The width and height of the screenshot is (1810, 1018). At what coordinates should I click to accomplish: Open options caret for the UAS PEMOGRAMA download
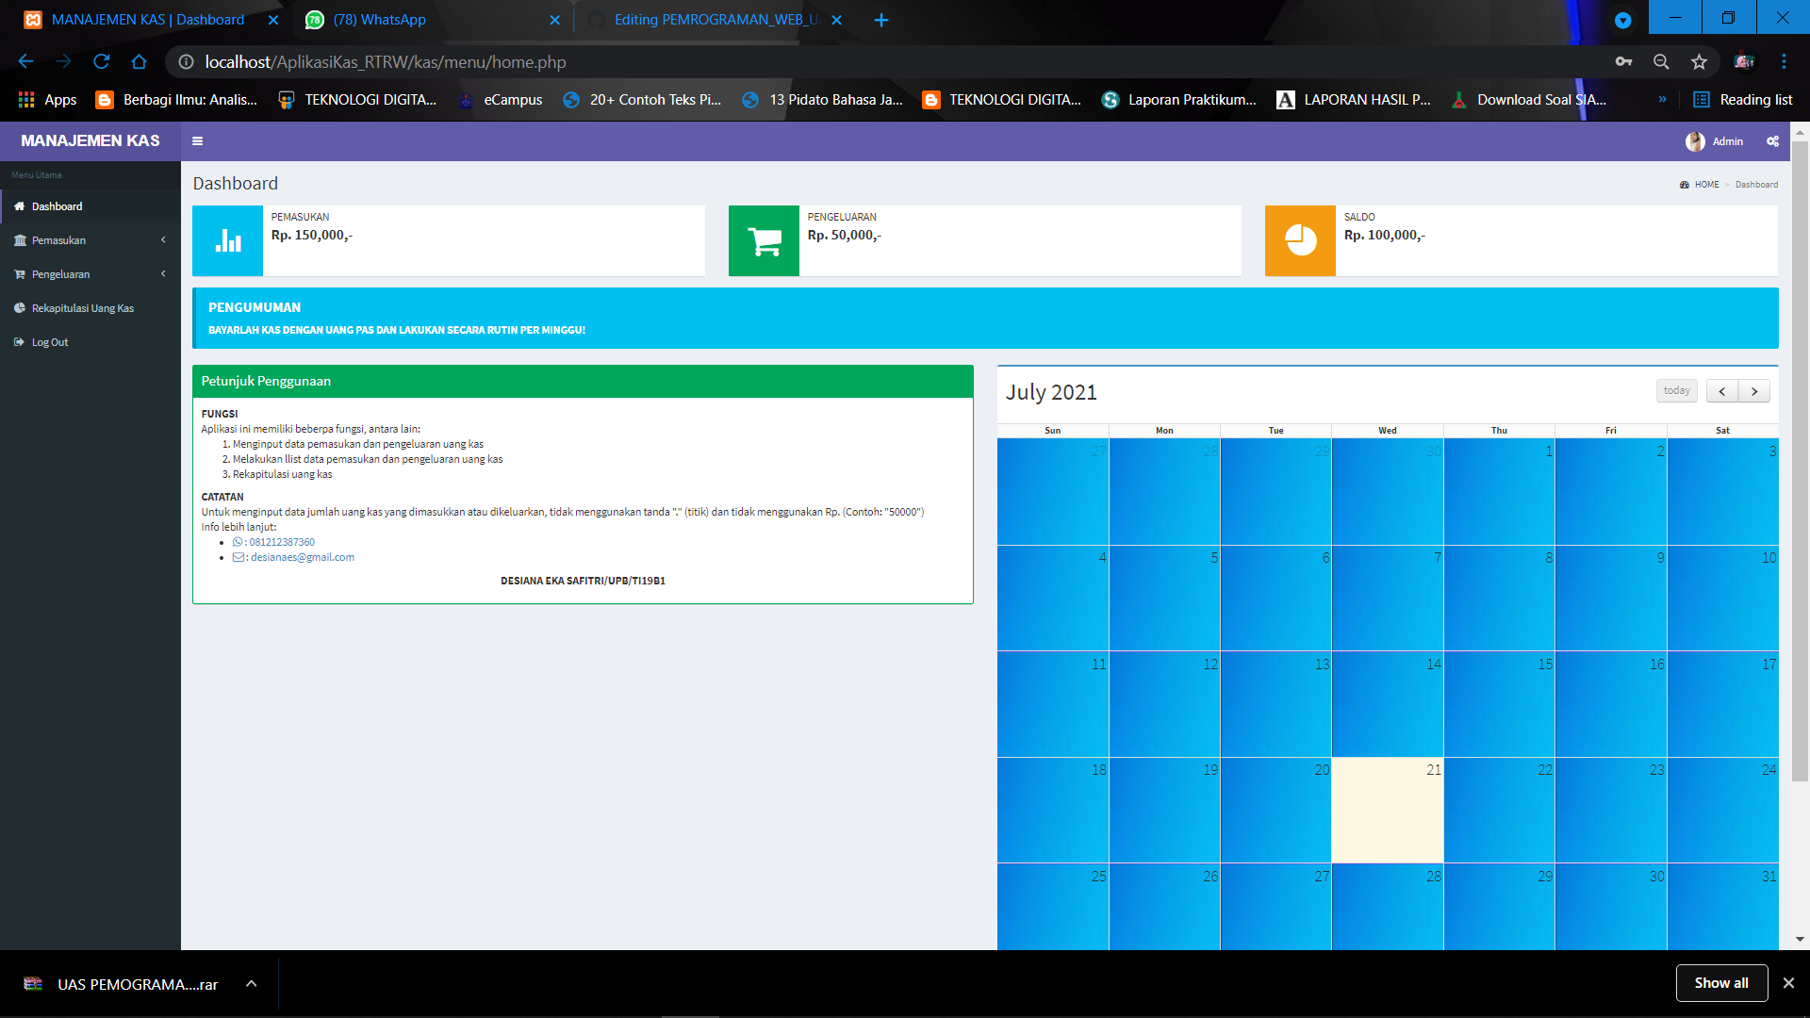click(251, 983)
